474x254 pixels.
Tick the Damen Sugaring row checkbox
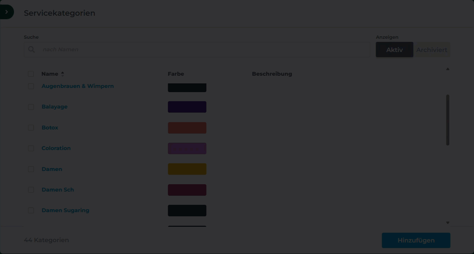click(x=31, y=210)
